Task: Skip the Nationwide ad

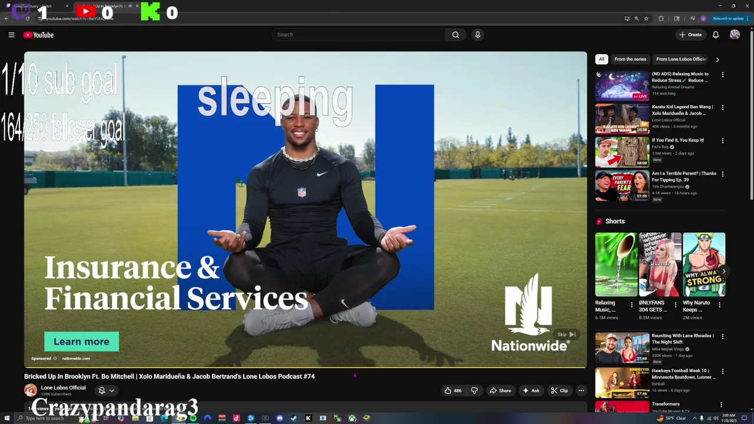Action: [x=566, y=334]
